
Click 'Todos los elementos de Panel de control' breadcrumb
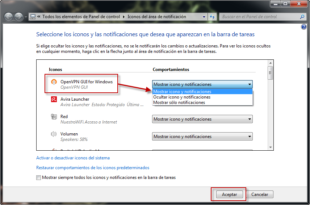pos(81,17)
